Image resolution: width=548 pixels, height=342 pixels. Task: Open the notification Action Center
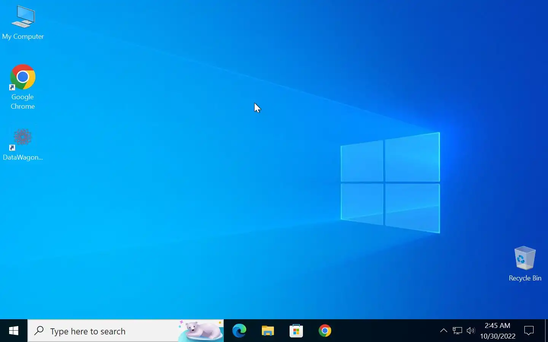529,331
